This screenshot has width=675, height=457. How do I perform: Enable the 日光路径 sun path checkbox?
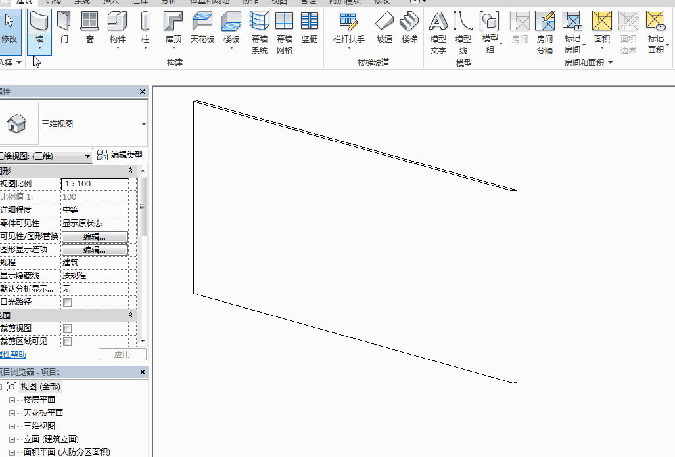point(67,302)
